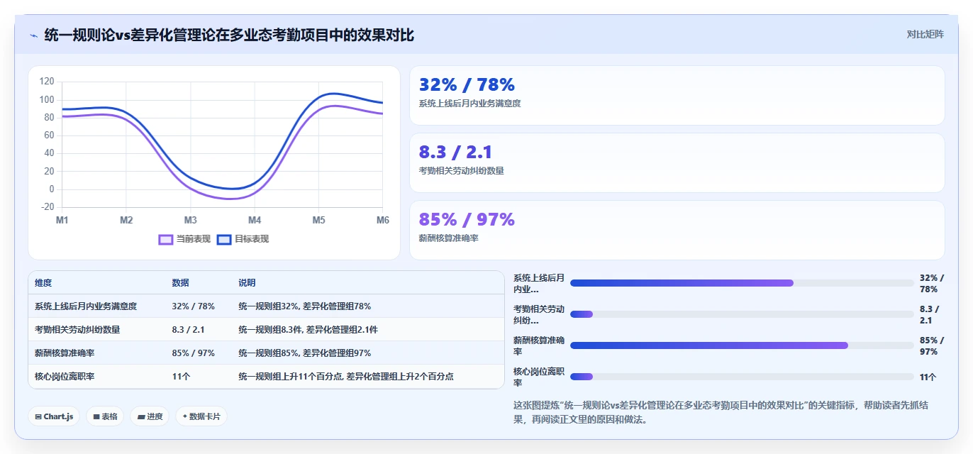This screenshot has height=454, width=973.
Task: Click the 60 y-axis label
Action: (49, 135)
